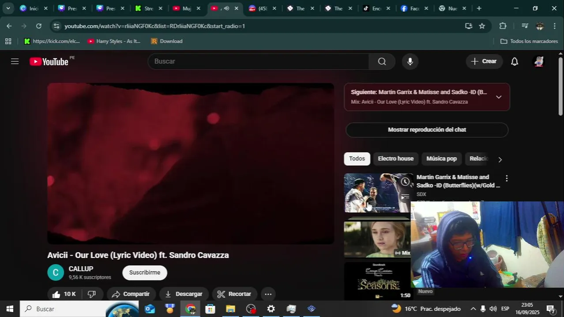Select the Todos filter chip
Screen dimensions: 564x317
pos(357,158)
